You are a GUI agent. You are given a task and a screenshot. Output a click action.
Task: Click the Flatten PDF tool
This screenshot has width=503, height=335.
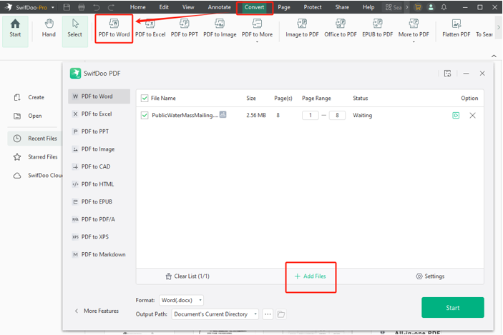point(456,29)
